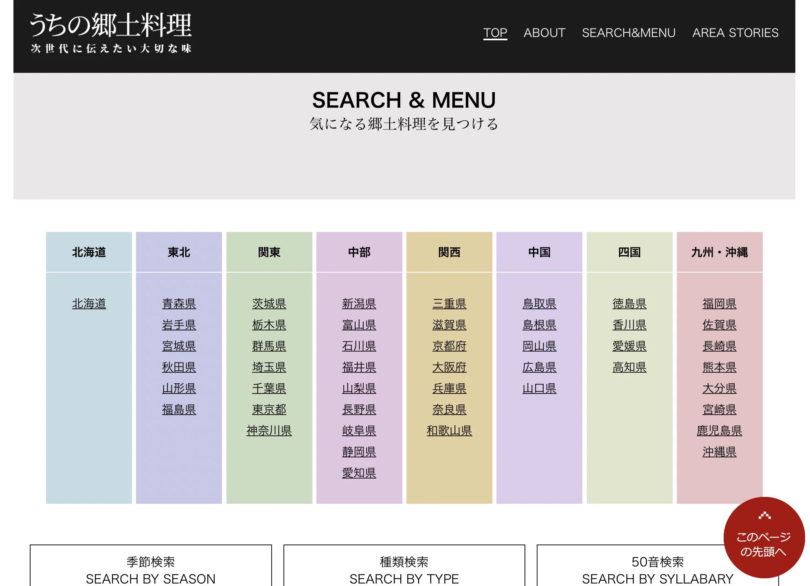Click the うちの郷土料理 site logo
The width and height of the screenshot is (810, 586).
pyautogui.click(x=111, y=33)
